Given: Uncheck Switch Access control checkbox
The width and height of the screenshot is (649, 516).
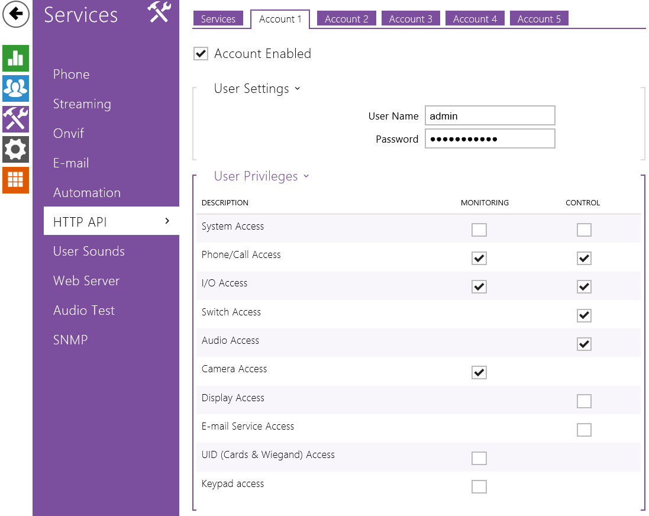Looking at the screenshot, I should (x=584, y=315).
